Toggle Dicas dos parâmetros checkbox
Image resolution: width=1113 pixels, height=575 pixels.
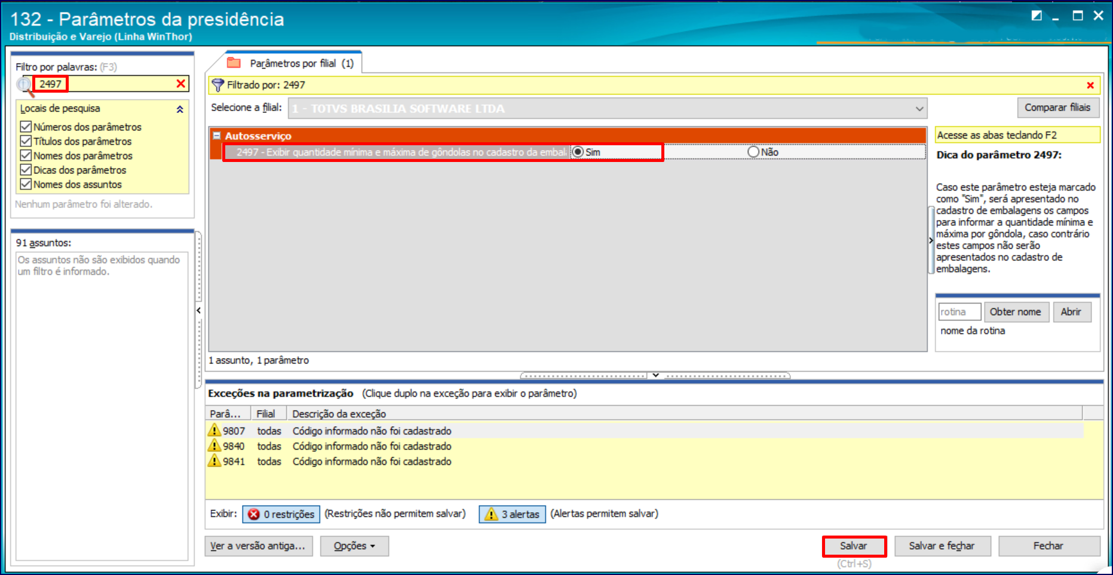click(x=26, y=170)
